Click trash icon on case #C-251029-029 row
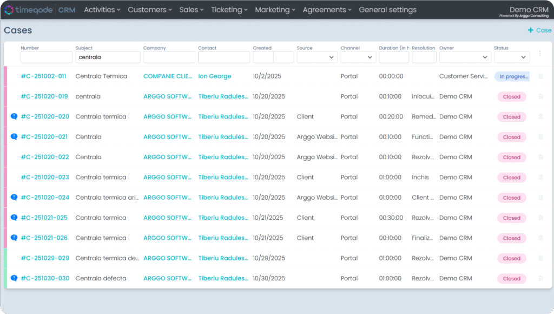Screen dimensions: 554x314 [x=540, y=258]
